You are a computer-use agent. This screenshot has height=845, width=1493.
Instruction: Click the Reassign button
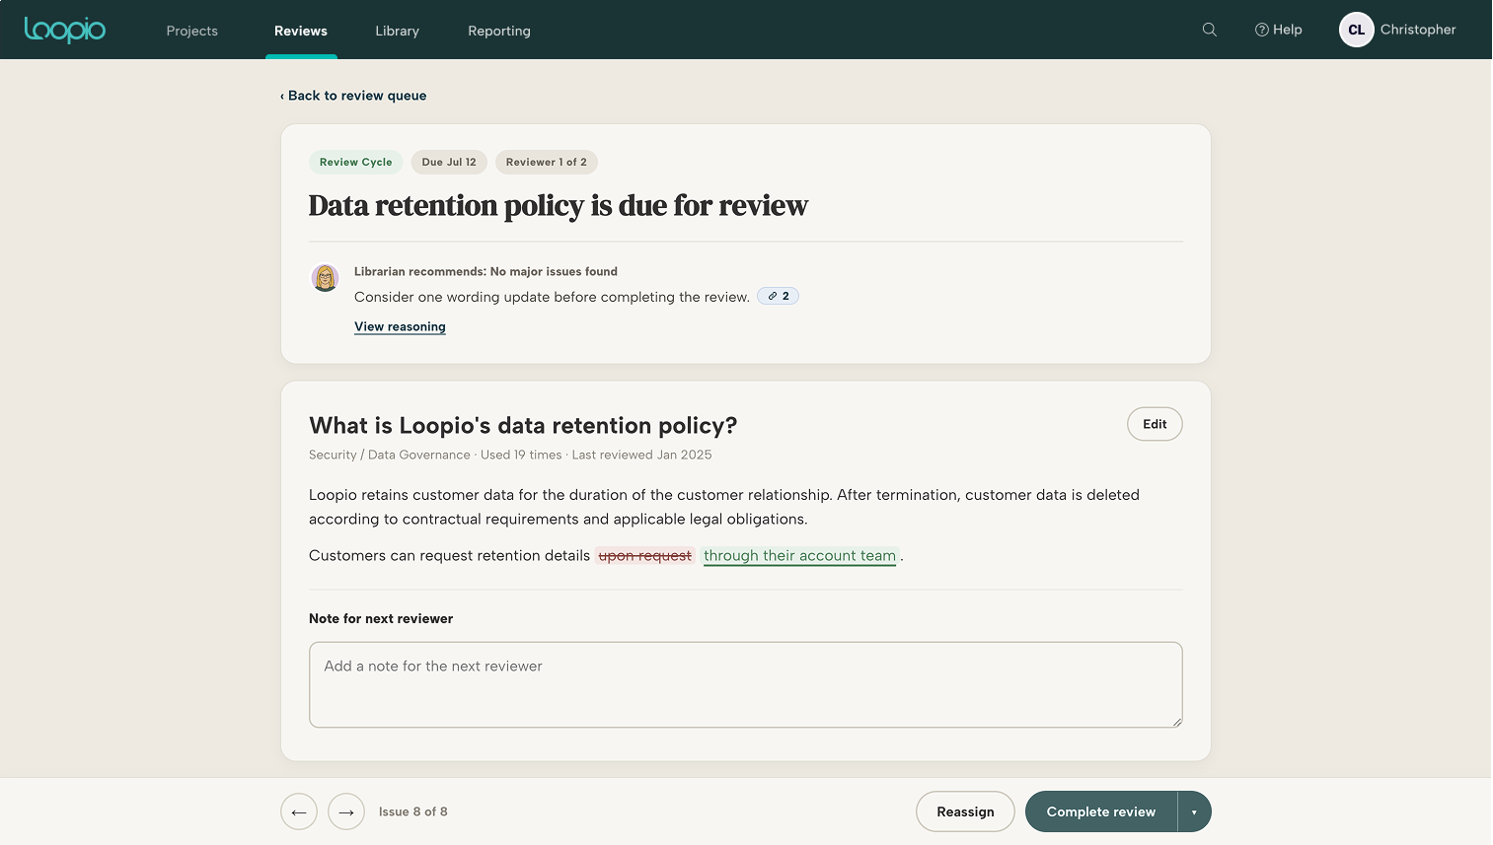965,811
